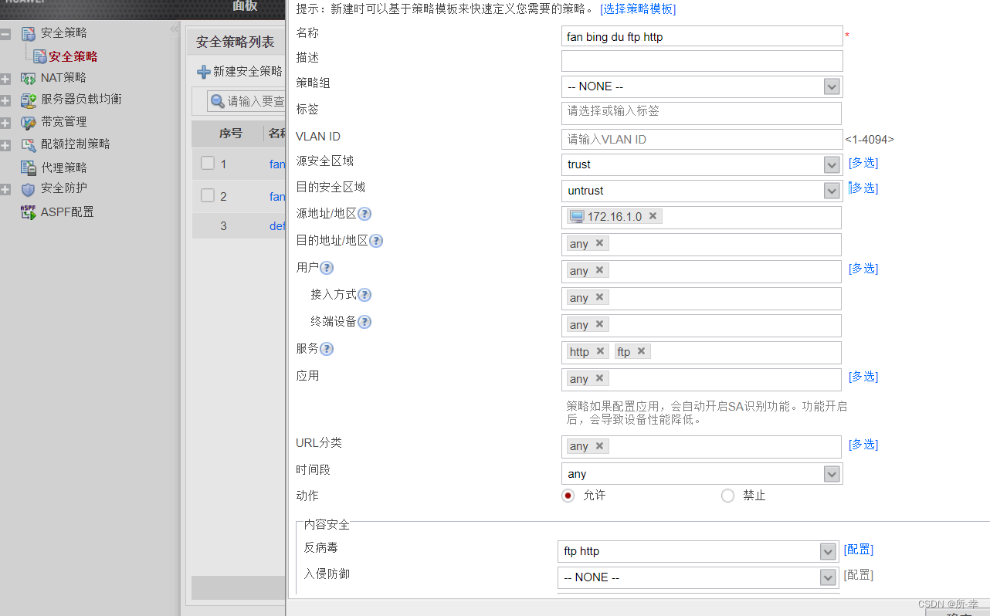Click the VLAN ID input field

pos(701,139)
